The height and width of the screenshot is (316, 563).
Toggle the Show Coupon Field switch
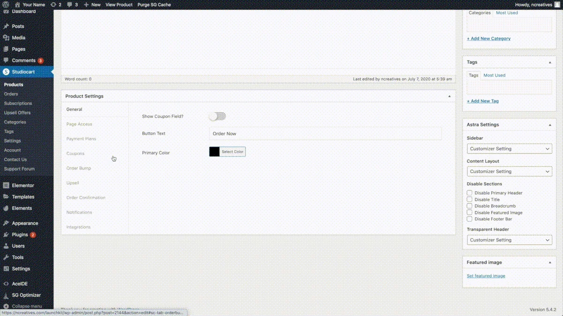click(217, 116)
